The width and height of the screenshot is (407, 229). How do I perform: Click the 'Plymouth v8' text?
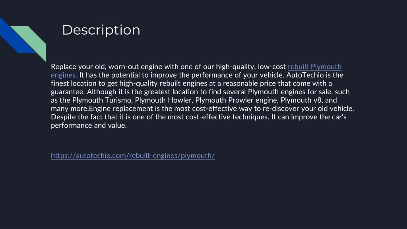pyautogui.click(x=301, y=100)
